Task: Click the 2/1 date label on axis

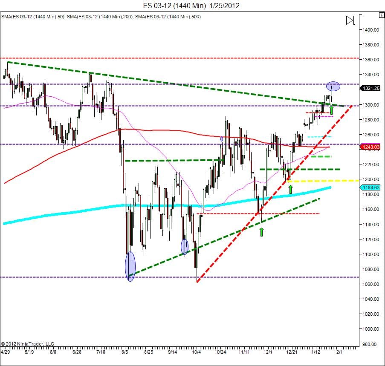Action: 340,352
